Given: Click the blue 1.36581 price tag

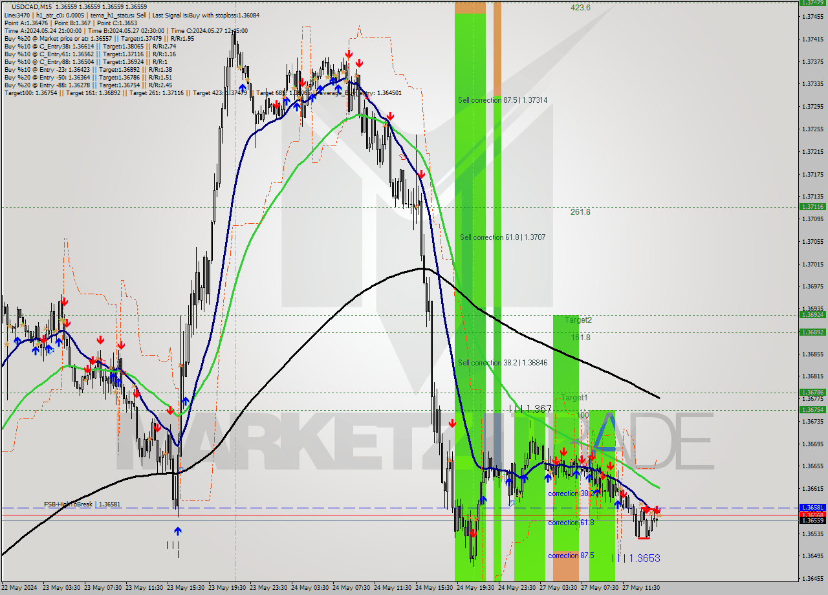Looking at the screenshot, I should point(812,508).
